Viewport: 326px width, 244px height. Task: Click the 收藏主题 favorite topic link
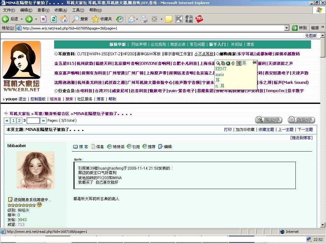pyautogui.click(x=266, y=130)
